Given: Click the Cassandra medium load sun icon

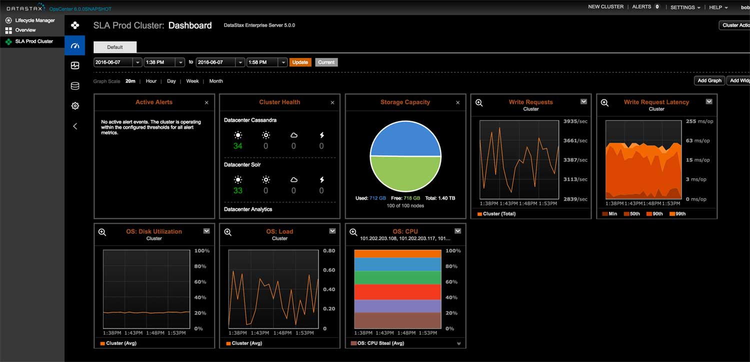Looking at the screenshot, I should 265,135.
